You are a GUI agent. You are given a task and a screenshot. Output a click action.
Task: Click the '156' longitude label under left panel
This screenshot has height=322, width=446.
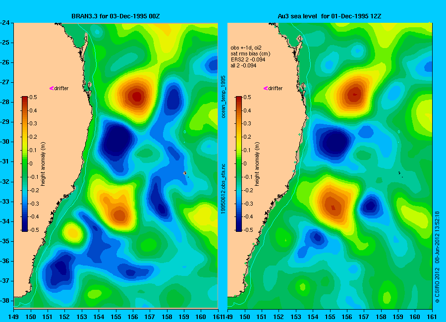(133, 317)
